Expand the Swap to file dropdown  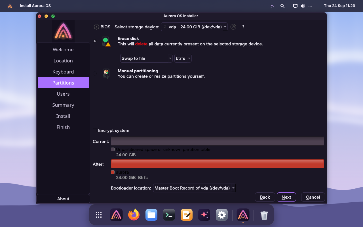pos(146,58)
